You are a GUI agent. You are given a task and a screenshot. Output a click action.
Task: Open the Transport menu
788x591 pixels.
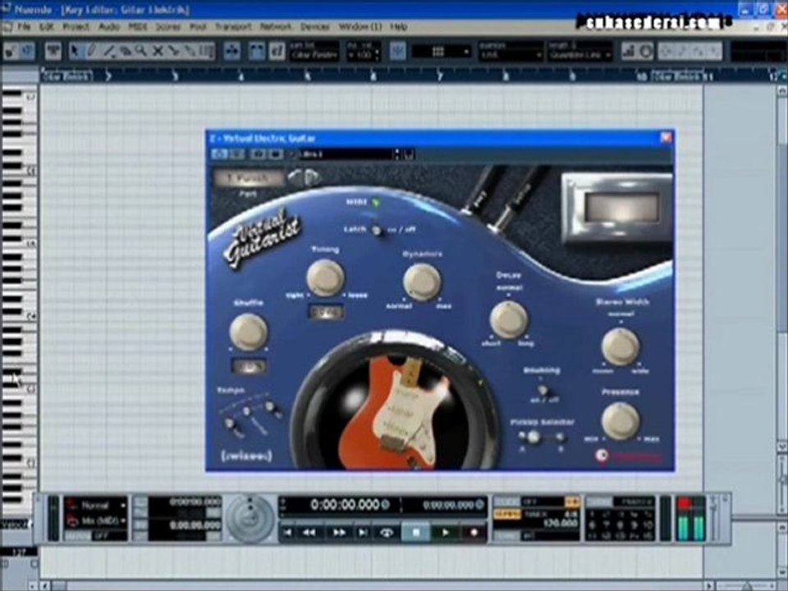[x=233, y=26]
